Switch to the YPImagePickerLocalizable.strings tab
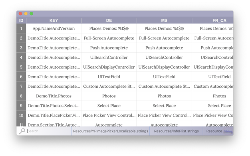This screenshot has height=156, width=250. [x=111, y=131]
